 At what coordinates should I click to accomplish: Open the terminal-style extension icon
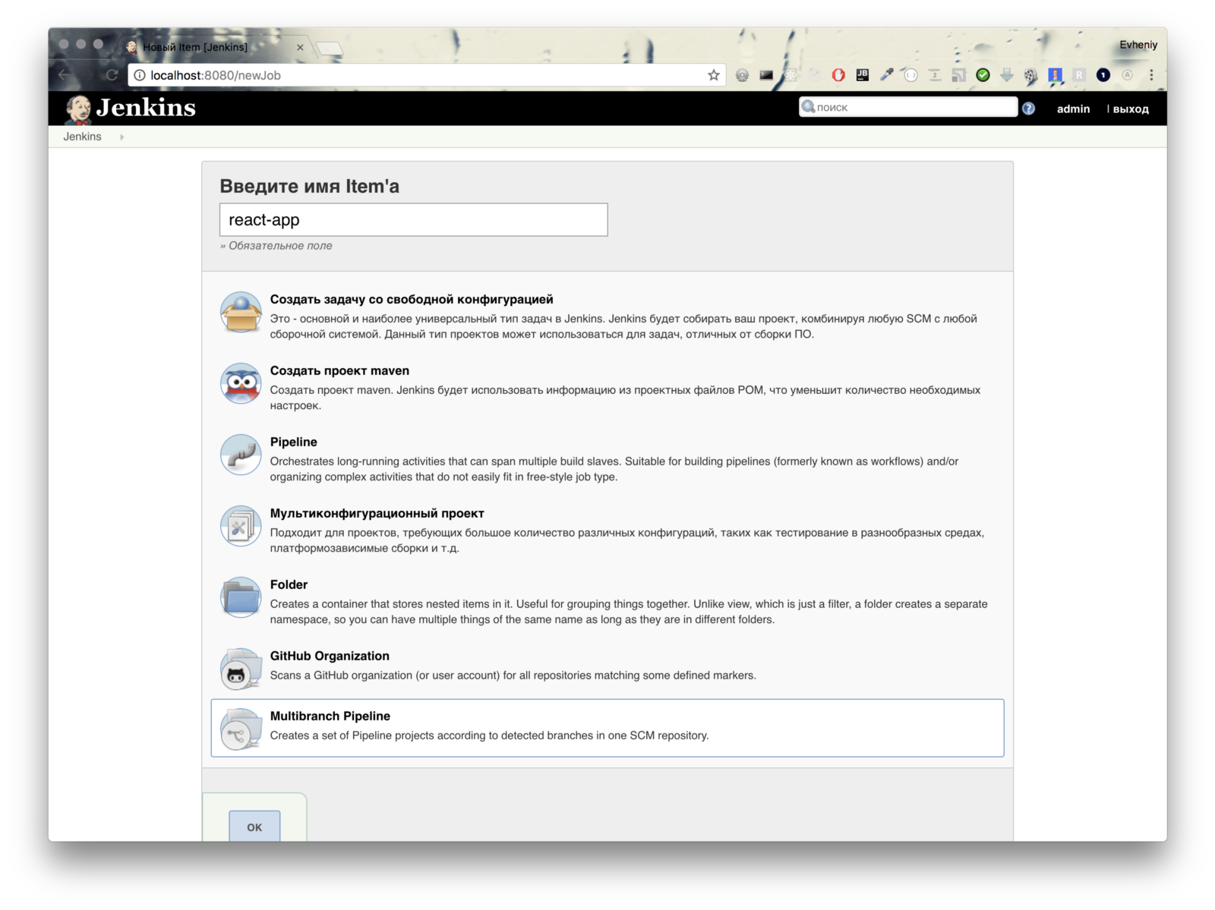766,75
